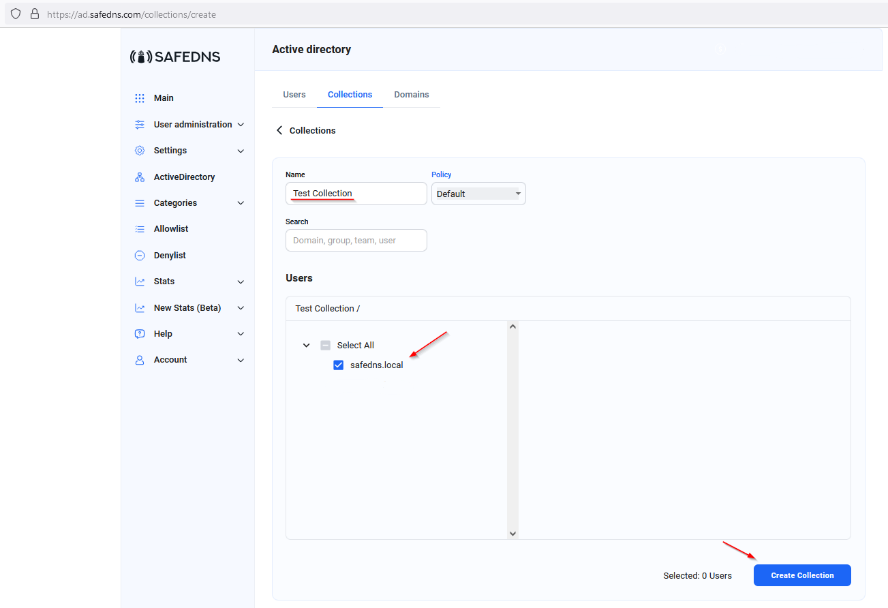Click the Search input field
Image resolution: width=888 pixels, height=608 pixels.
(356, 241)
